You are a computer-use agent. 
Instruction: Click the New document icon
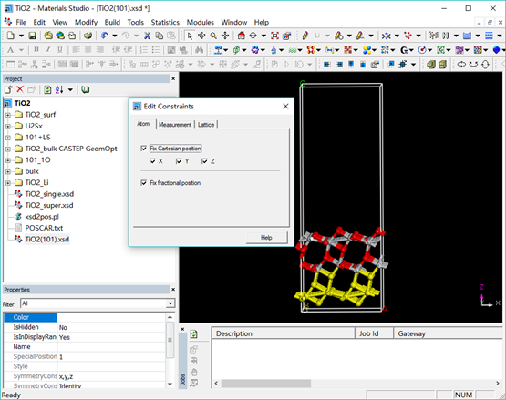[x=10, y=36]
